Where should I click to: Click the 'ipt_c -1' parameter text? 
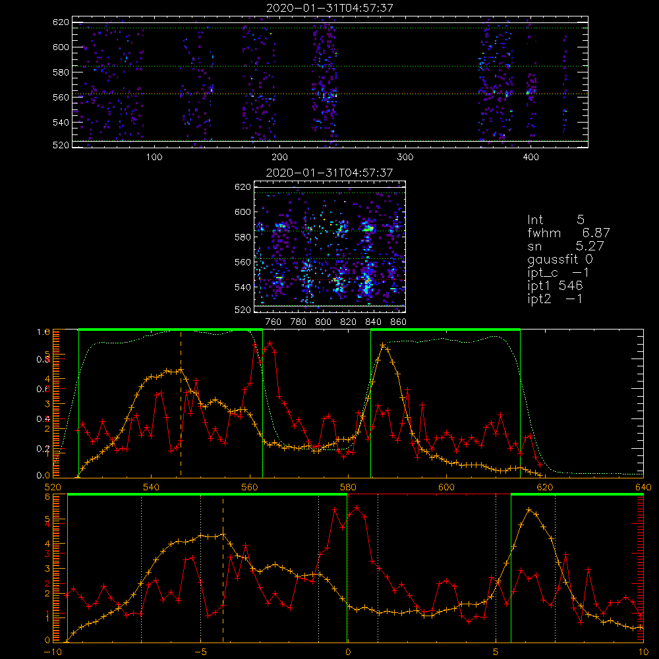click(558, 273)
